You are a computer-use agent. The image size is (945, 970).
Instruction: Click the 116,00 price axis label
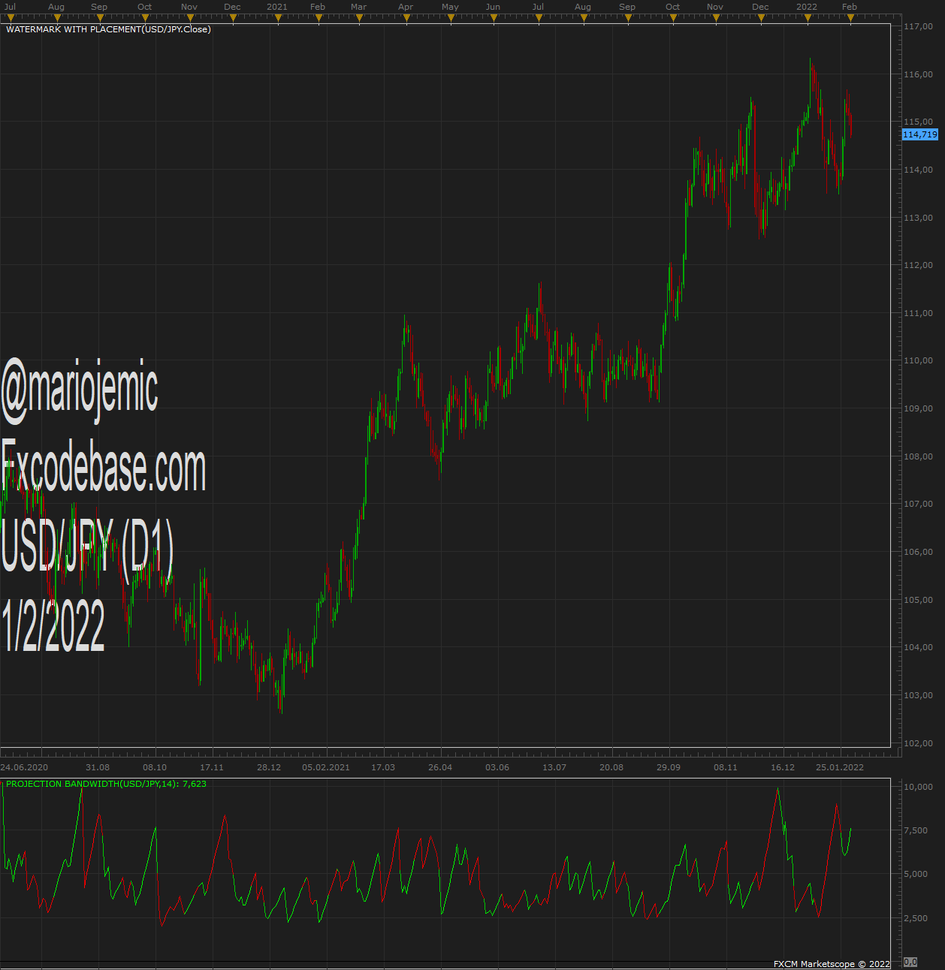918,74
